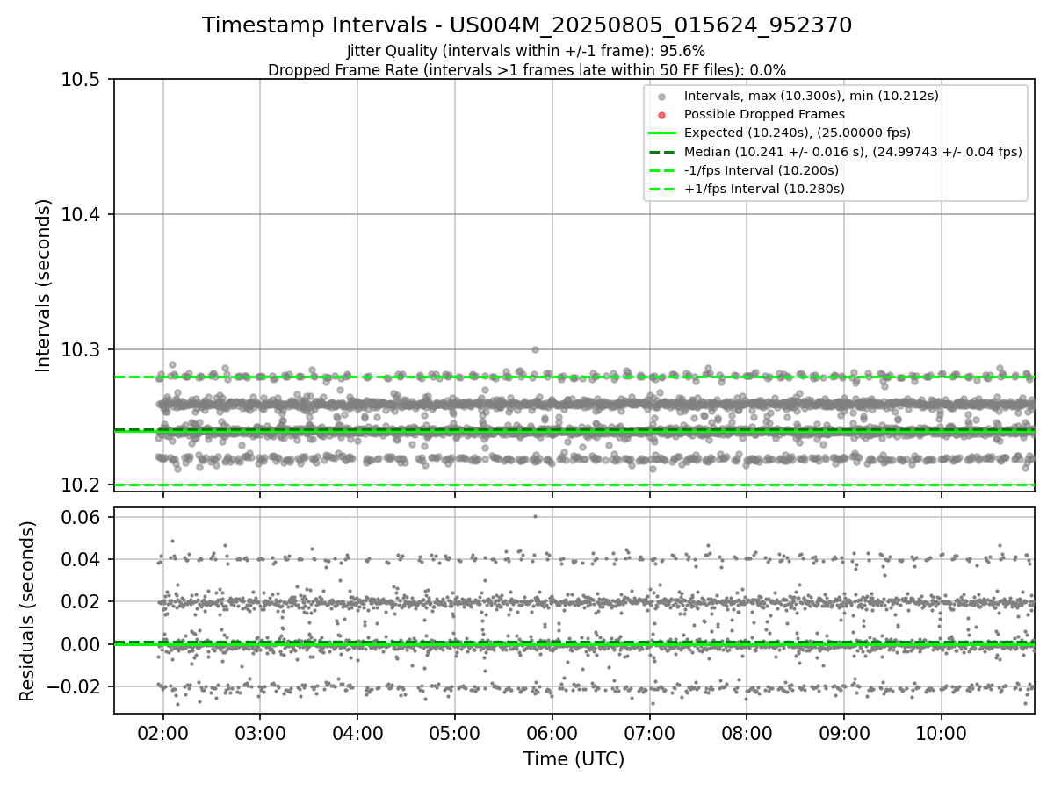Click the solid green line sample for 'Expected' in legend
The height and width of the screenshot is (790, 1054).
point(662,133)
